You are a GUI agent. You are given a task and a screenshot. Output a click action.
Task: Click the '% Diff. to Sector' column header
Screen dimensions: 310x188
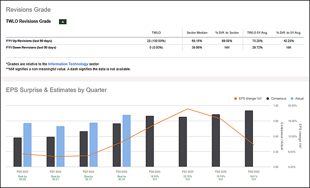click(x=227, y=32)
